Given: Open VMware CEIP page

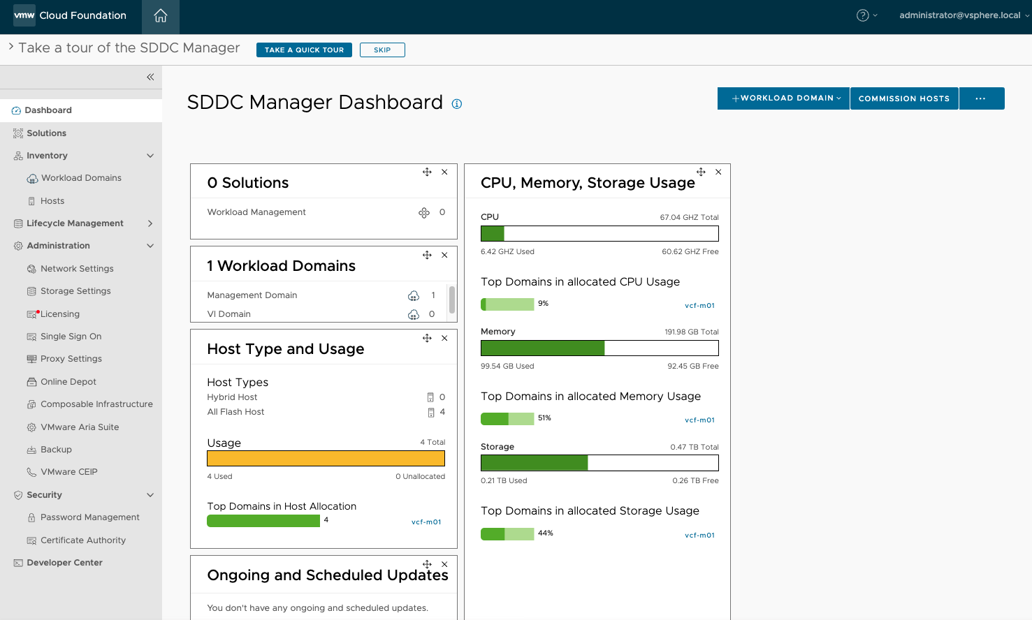Looking at the screenshot, I should pyautogui.click(x=69, y=472).
